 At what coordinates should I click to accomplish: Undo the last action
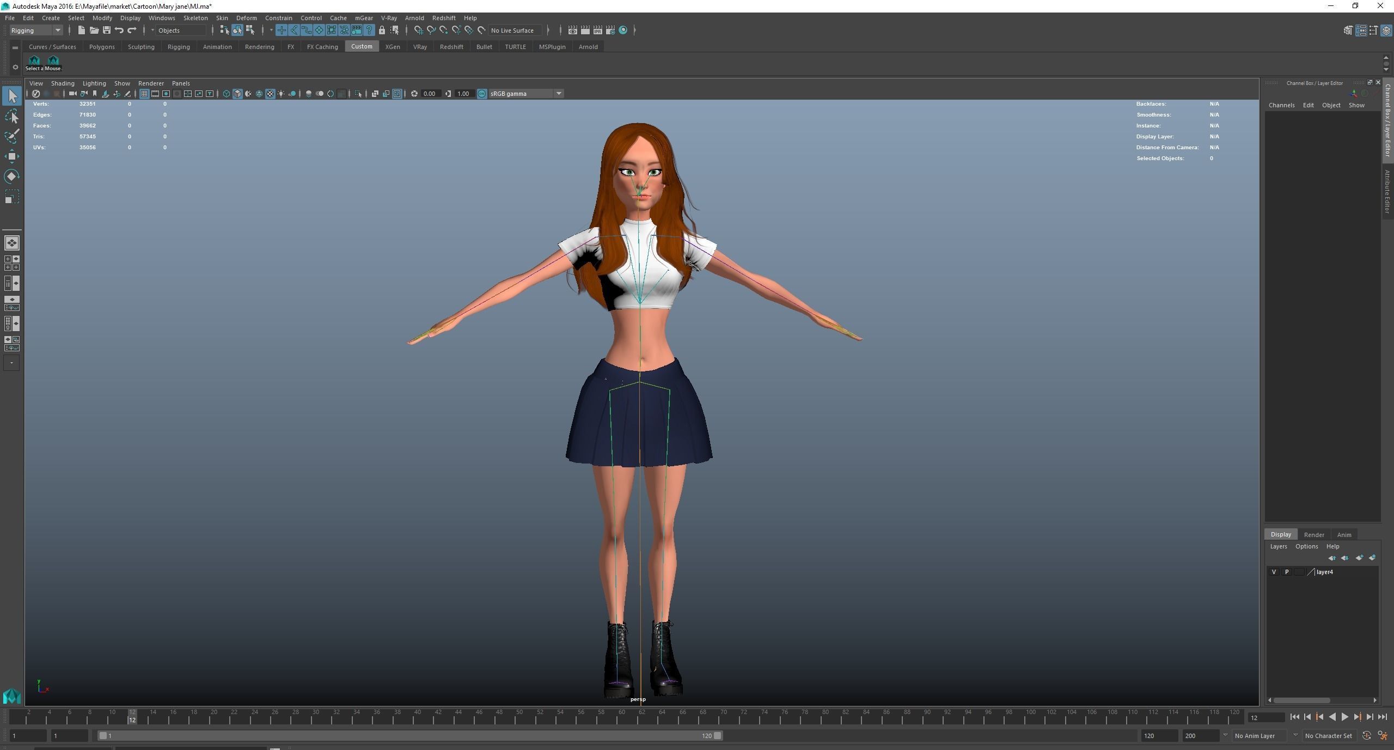click(x=119, y=30)
